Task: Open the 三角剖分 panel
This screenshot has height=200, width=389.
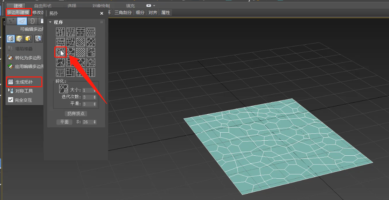Action: pos(123,12)
